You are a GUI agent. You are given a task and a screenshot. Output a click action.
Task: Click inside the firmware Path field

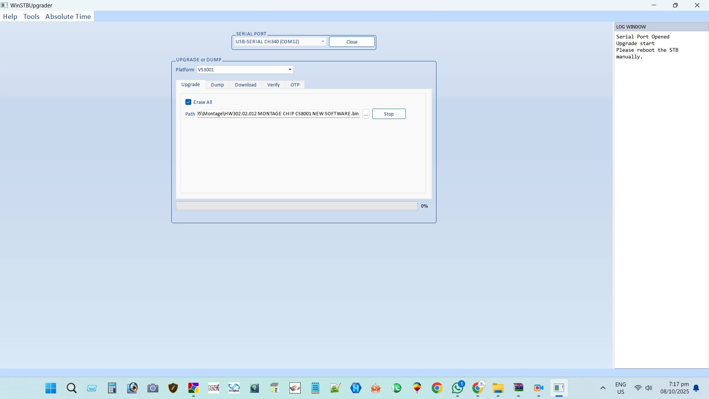click(277, 114)
